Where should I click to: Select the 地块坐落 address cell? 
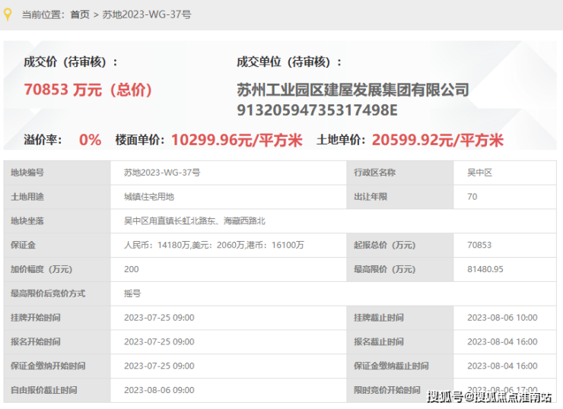195,221
